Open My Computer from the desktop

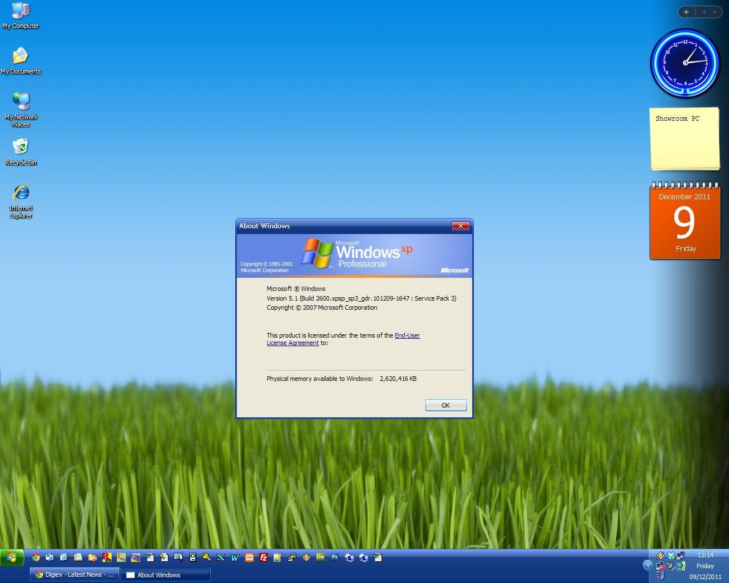[x=22, y=10]
